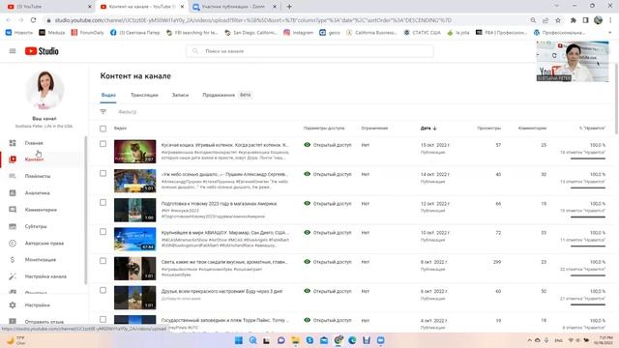Open the Meduza bookmark

[x=52, y=33]
